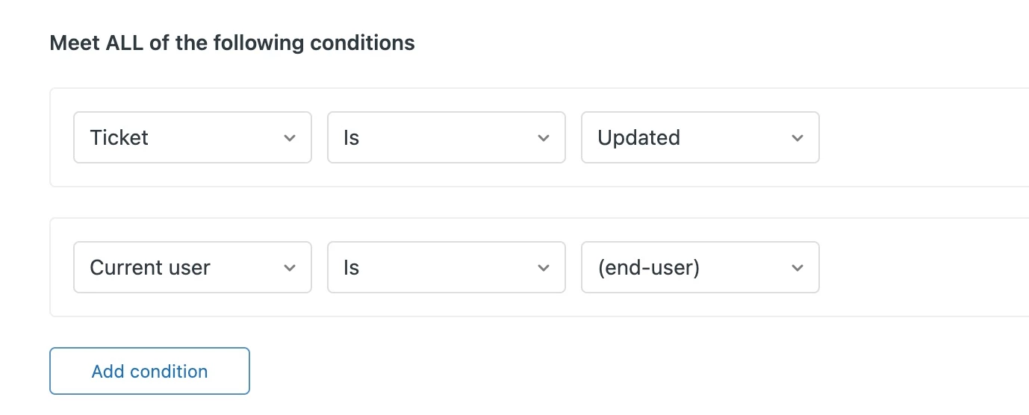Click chevron arrow in Current user dropdown

pos(290,268)
